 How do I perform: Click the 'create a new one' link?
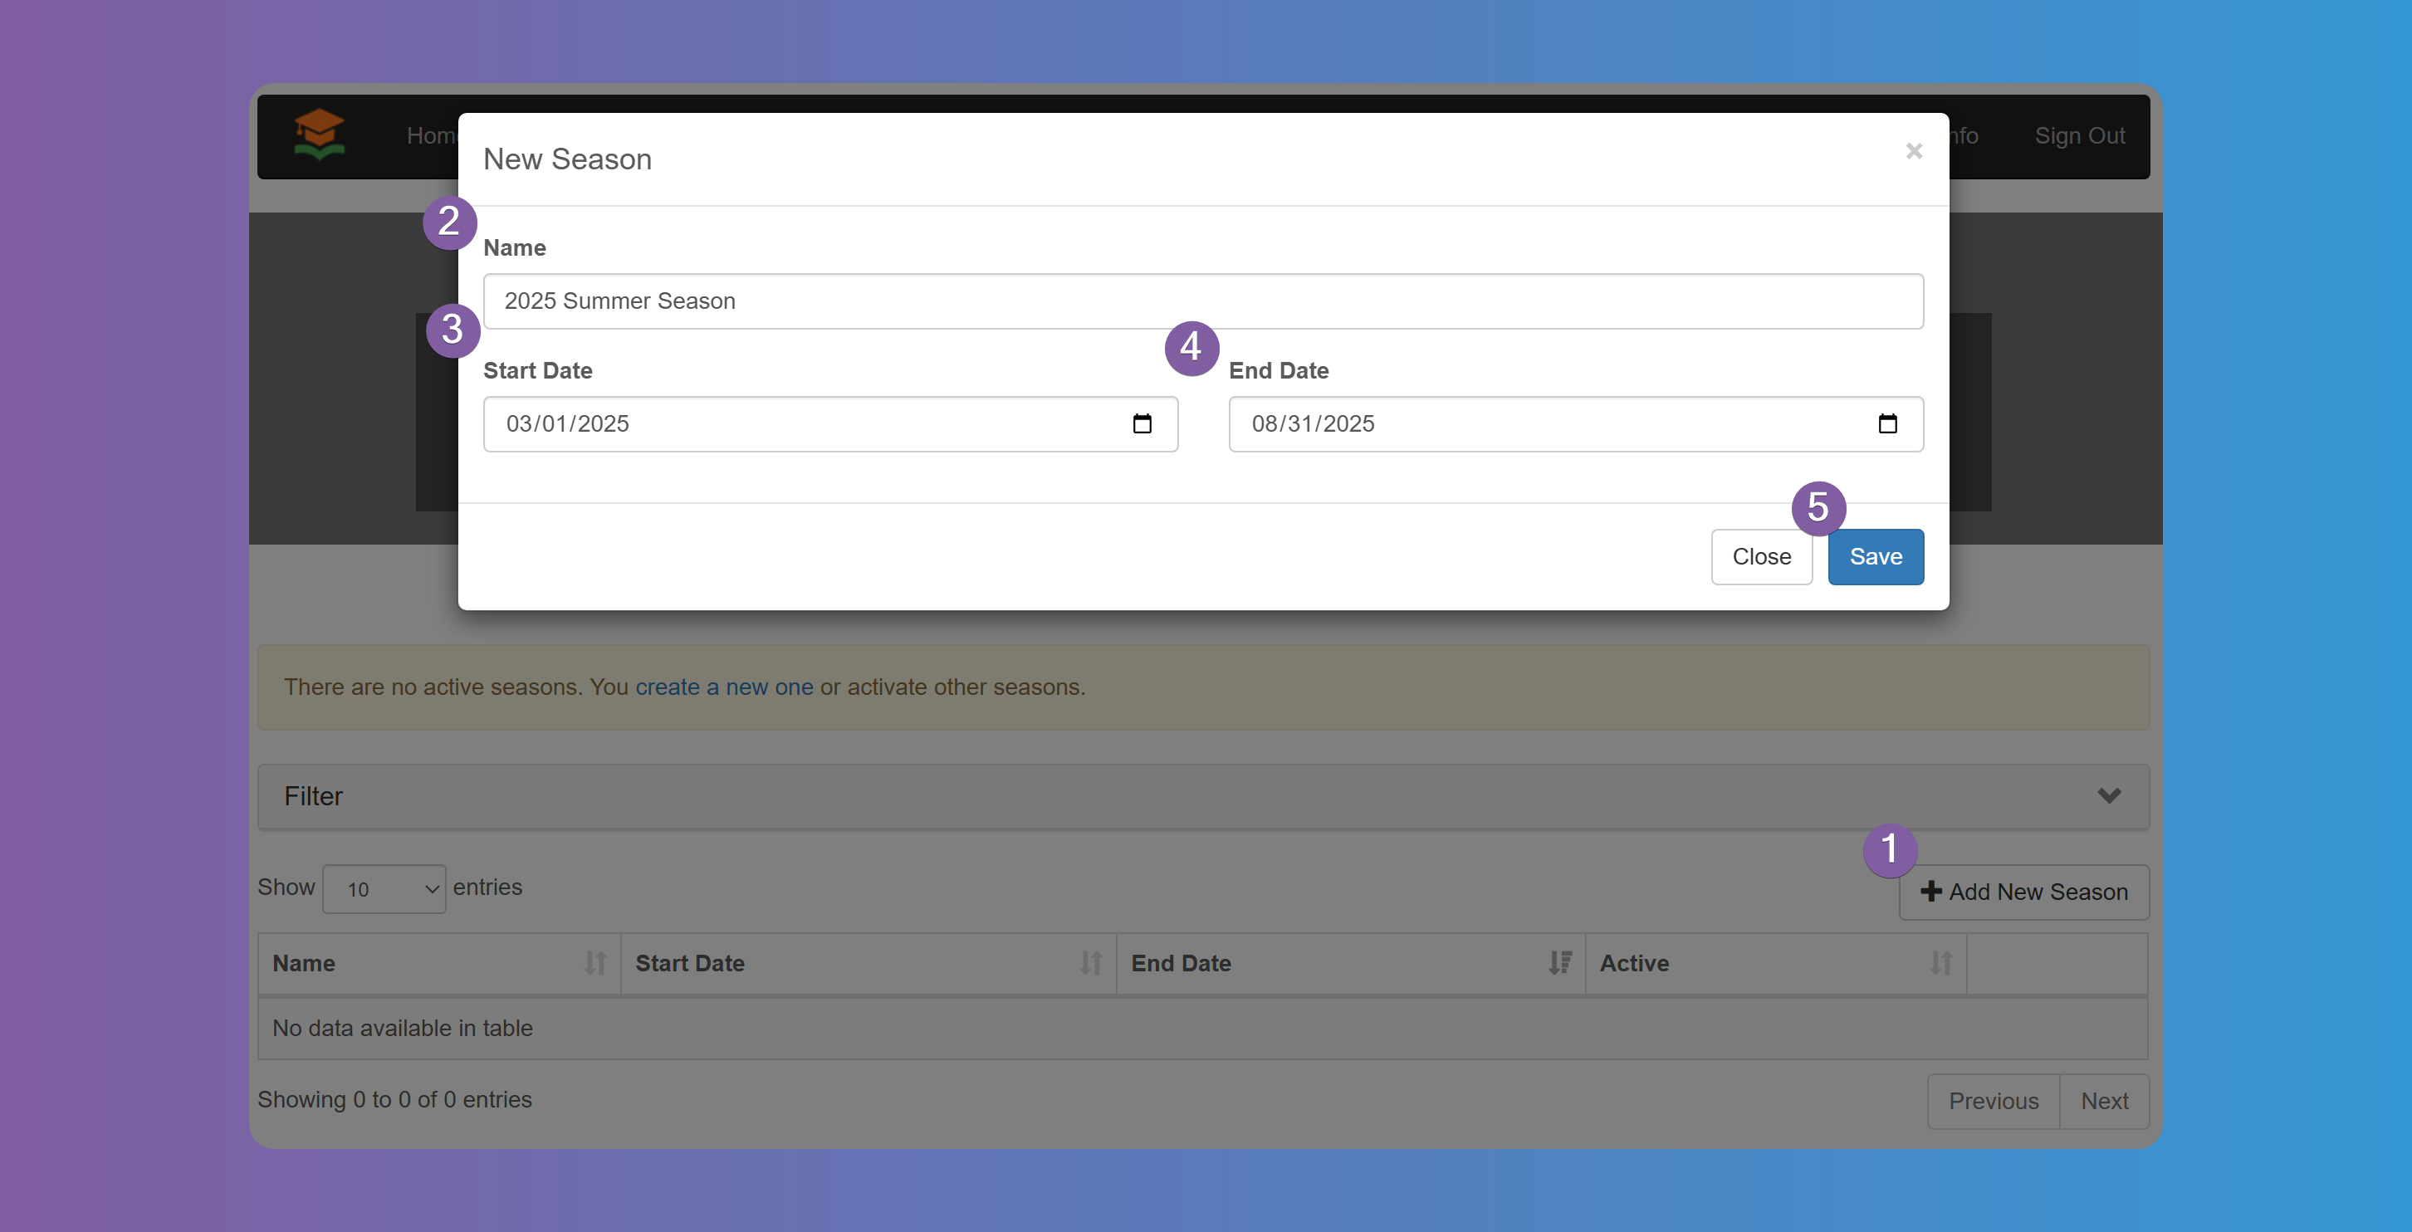[x=724, y=687]
